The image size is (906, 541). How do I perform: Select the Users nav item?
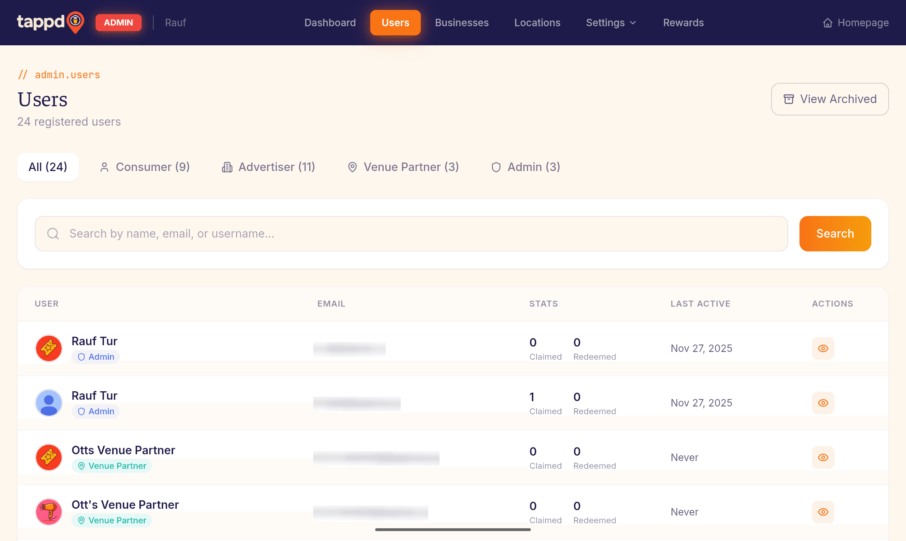(395, 23)
